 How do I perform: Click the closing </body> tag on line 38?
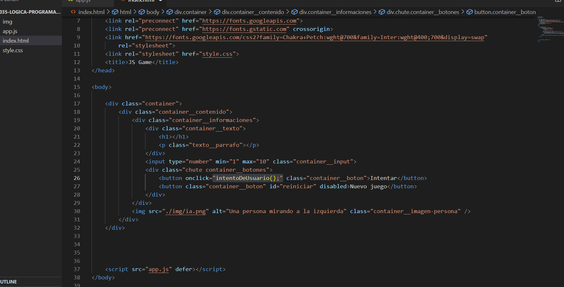click(x=103, y=277)
